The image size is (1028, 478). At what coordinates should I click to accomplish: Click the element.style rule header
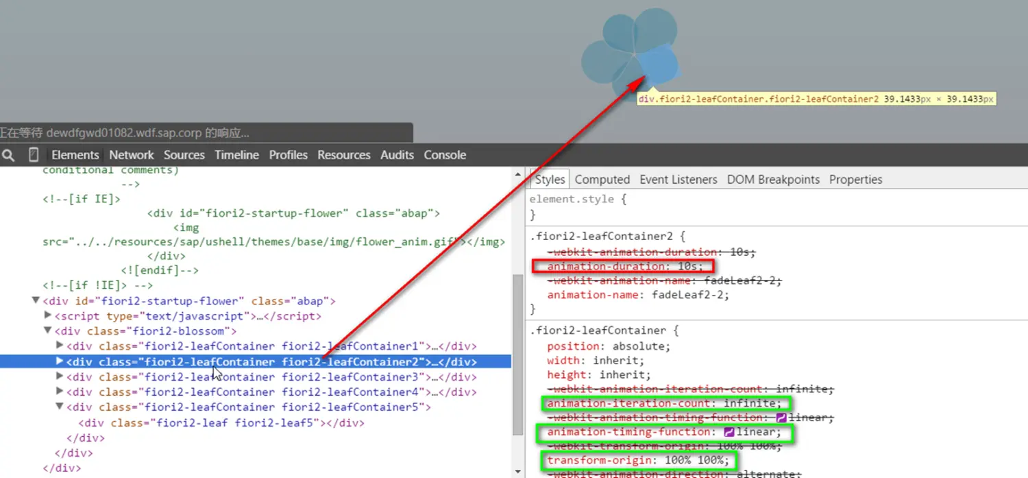click(578, 200)
